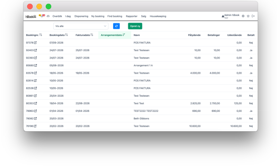Open booking 78082 external link icon

[35, 118]
